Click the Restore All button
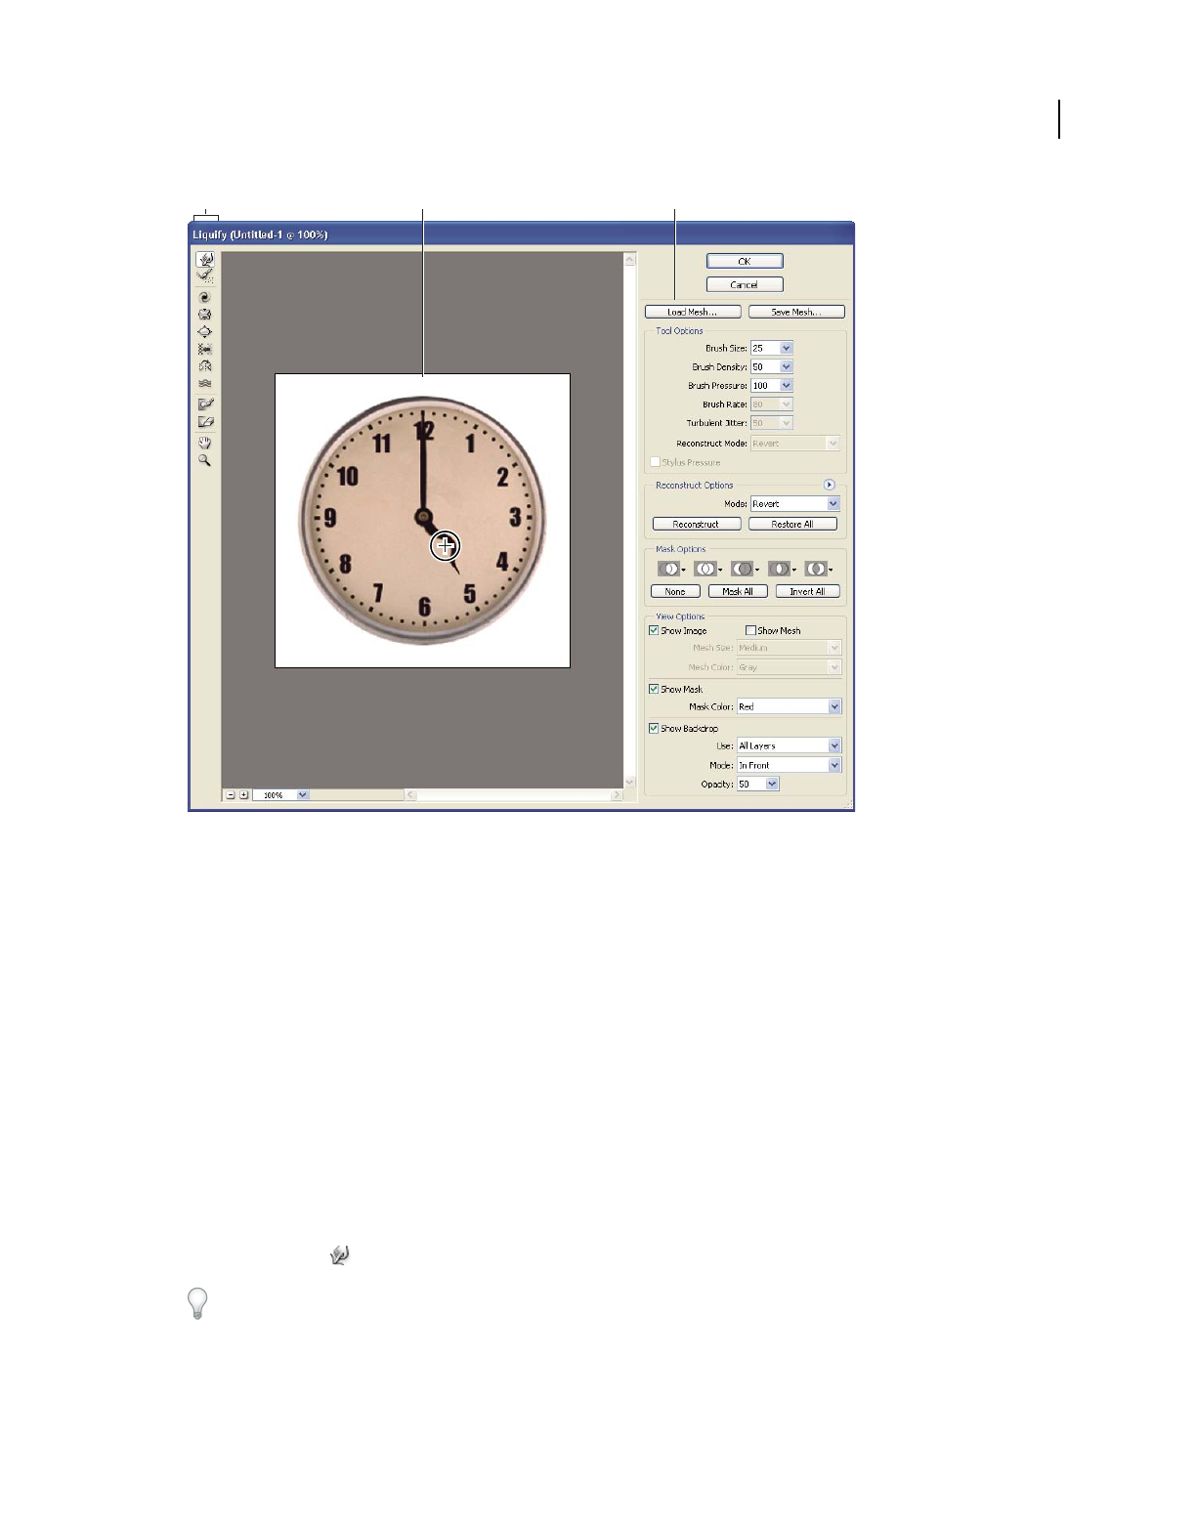The width and height of the screenshot is (1196, 1530). point(792,524)
